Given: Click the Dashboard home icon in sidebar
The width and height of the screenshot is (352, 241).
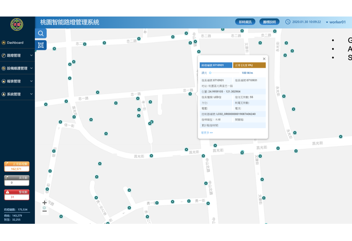Looking at the screenshot, I should 3,43.
